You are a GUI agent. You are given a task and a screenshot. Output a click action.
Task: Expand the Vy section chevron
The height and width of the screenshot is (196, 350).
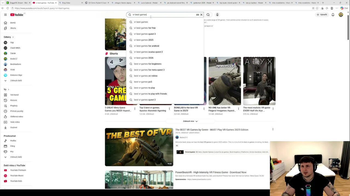click(8, 89)
